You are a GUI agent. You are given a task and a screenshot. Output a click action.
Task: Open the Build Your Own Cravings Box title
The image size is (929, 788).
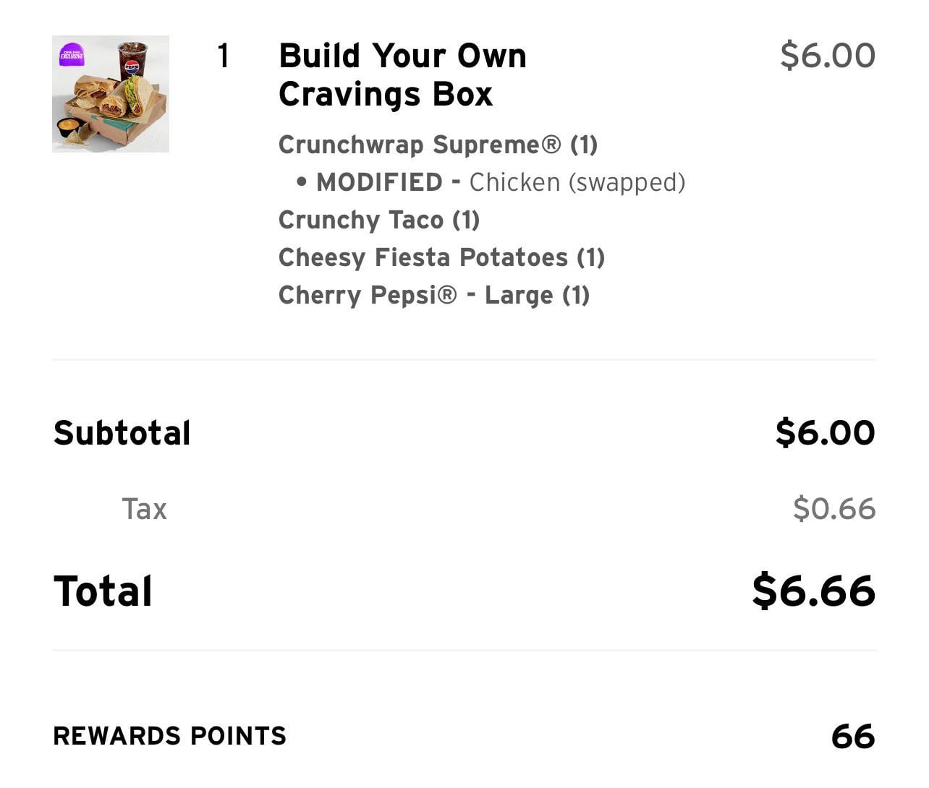coord(402,74)
